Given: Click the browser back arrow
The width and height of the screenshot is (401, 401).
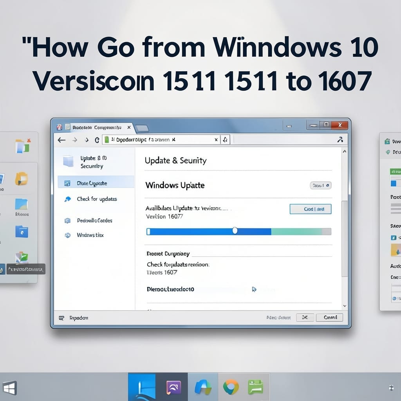Looking at the screenshot, I should click(x=61, y=140).
